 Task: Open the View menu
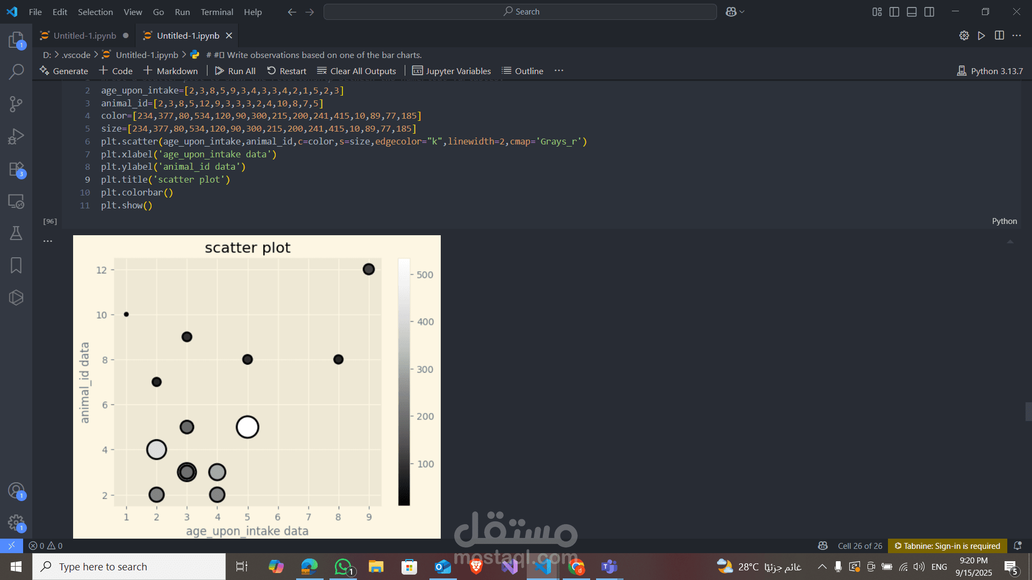133,12
